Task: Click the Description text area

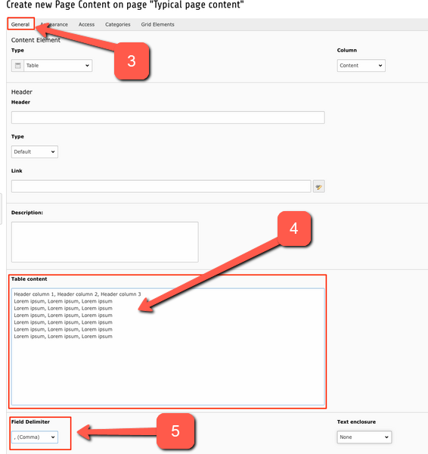Action: coord(105,242)
